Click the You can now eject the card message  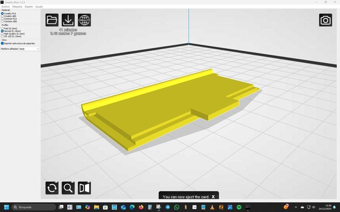tap(186, 197)
